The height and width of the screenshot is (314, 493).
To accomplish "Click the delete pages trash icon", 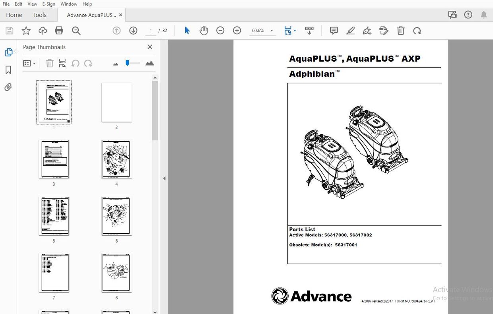I will [x=49, y=63].
